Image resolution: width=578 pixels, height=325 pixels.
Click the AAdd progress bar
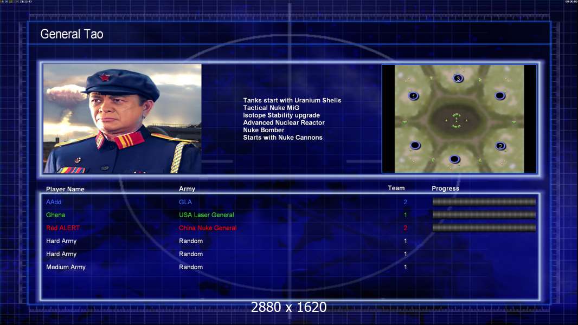coord(484,201)
